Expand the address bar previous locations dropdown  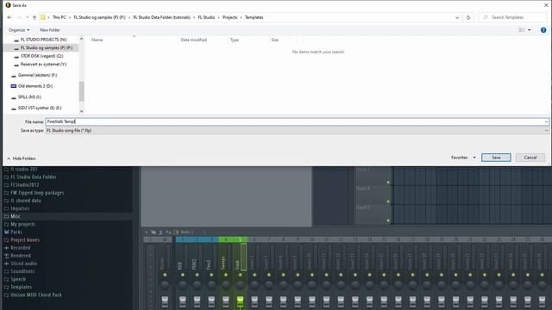click(x=457, y=17)
